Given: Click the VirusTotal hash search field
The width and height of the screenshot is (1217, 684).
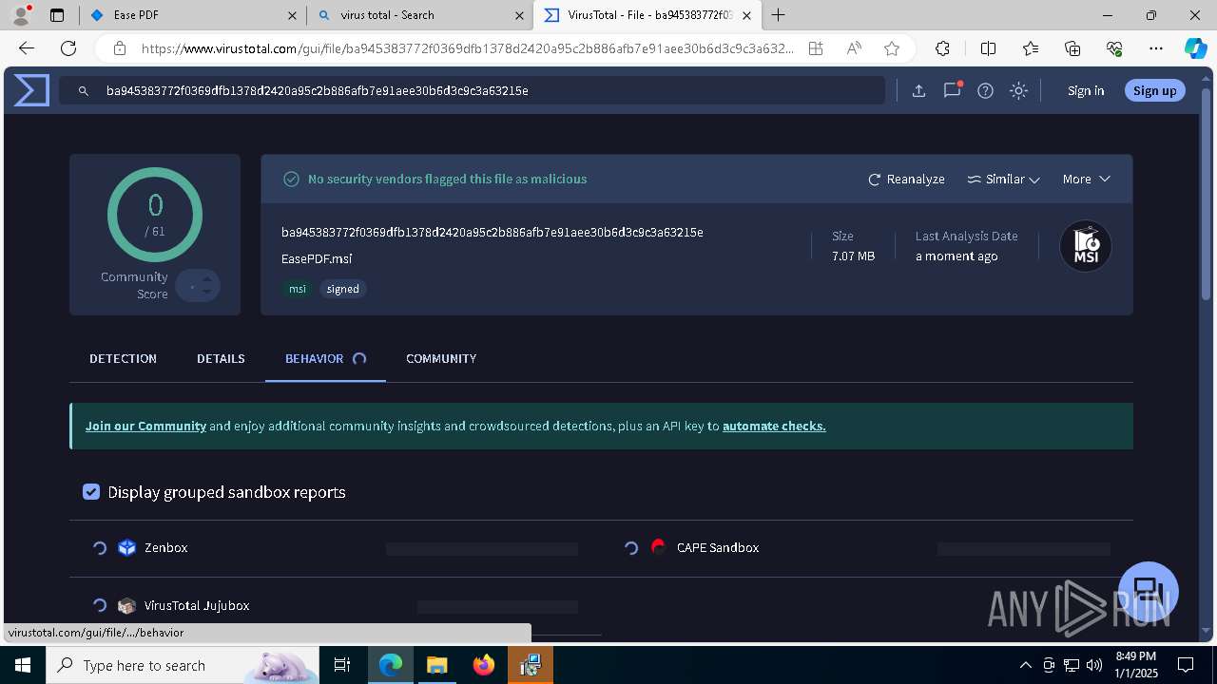Looking at the screenshot, I should point(473,90).
